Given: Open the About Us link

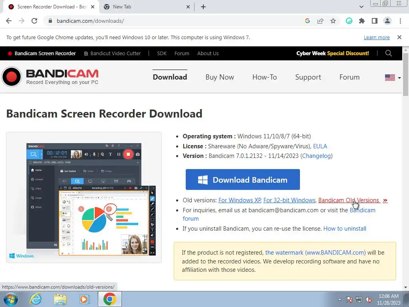Looking at the screenshot, I should (208, 53).
